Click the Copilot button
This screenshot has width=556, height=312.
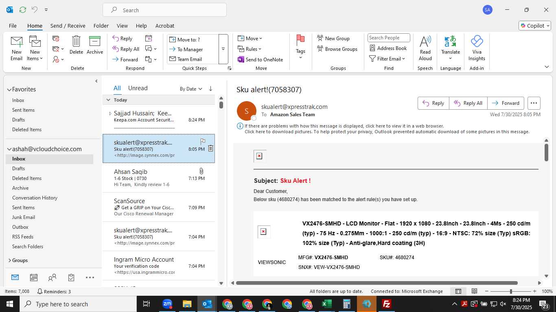click(x=535, y=26)
